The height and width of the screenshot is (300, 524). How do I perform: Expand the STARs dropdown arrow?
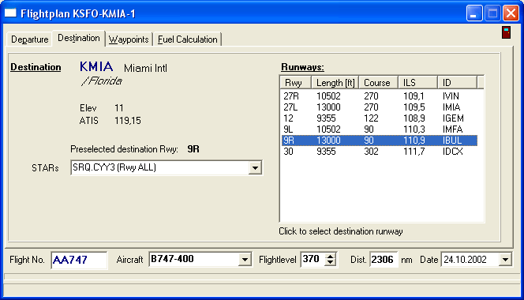(x=255, y=167)
